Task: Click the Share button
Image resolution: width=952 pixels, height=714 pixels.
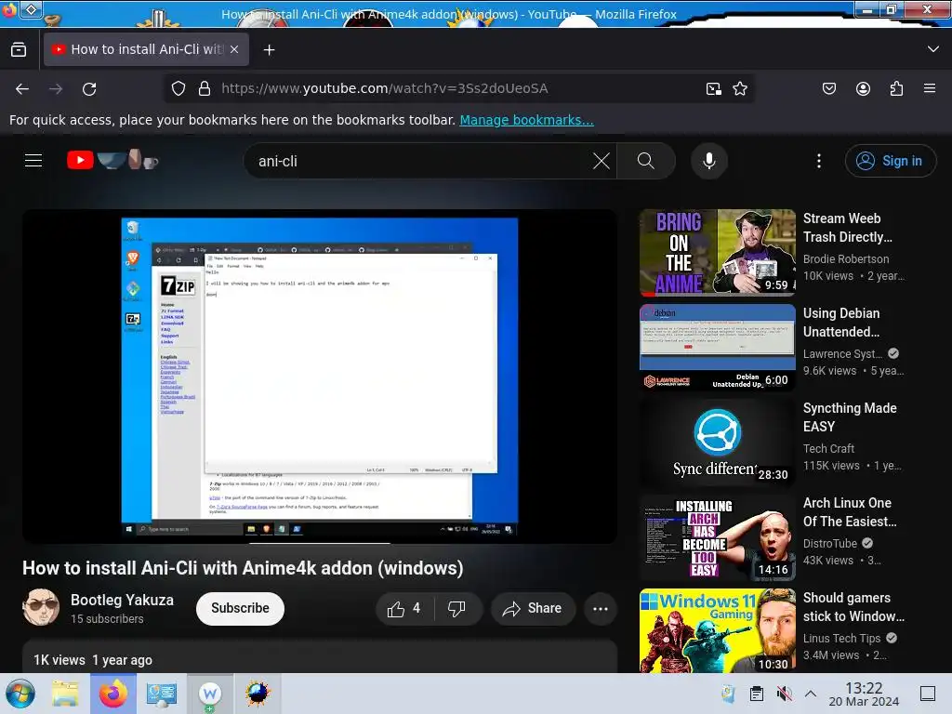Action: (533, 608)
